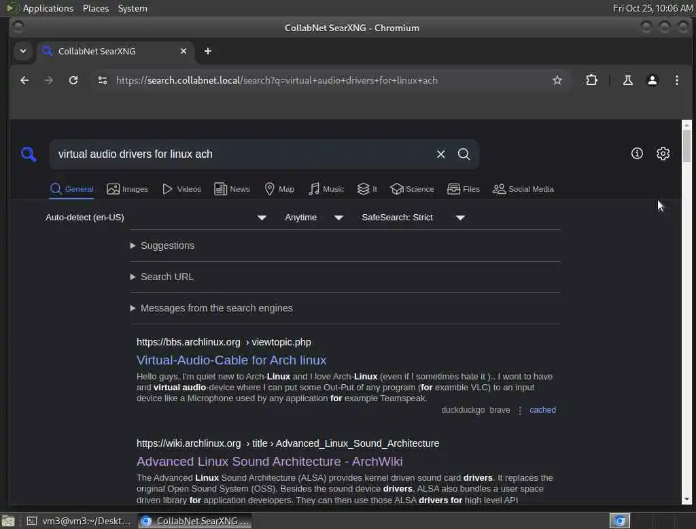Open the cached version link
The width and height of the screenshot is (696, 529).
[x=542, y=409]
